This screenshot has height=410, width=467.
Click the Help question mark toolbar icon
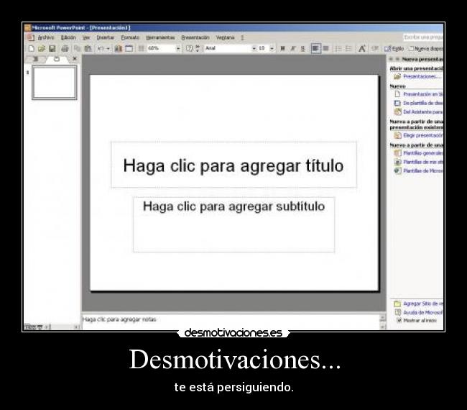[x=189, y=48]
